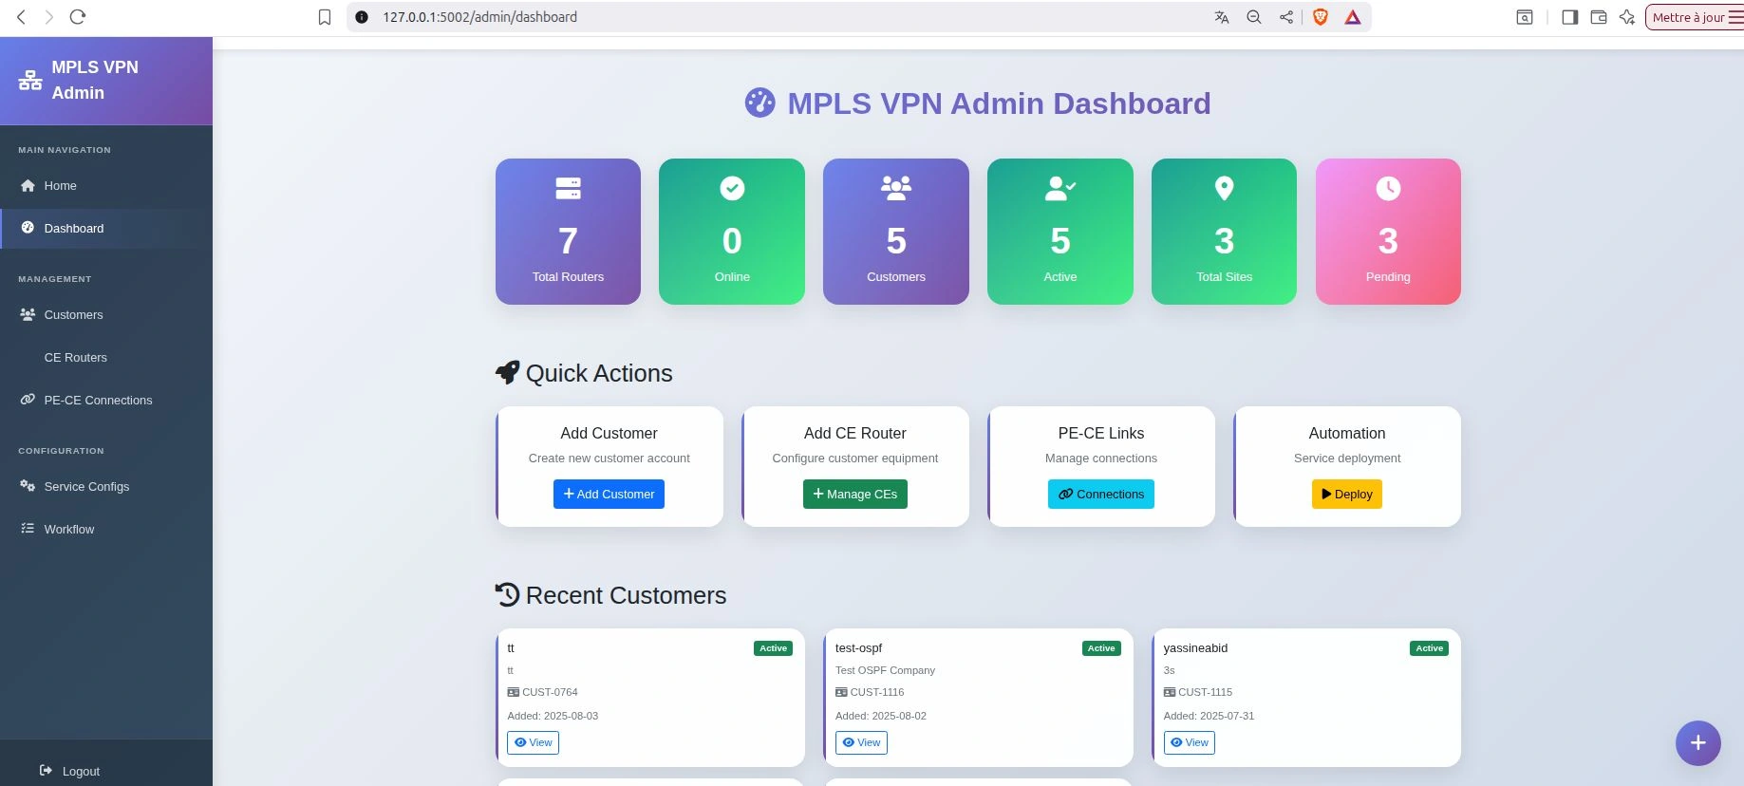This screenshot has height=786, width=1744.
Task: Click the MPLS VPN network logo icon
Action: (30, 81)
